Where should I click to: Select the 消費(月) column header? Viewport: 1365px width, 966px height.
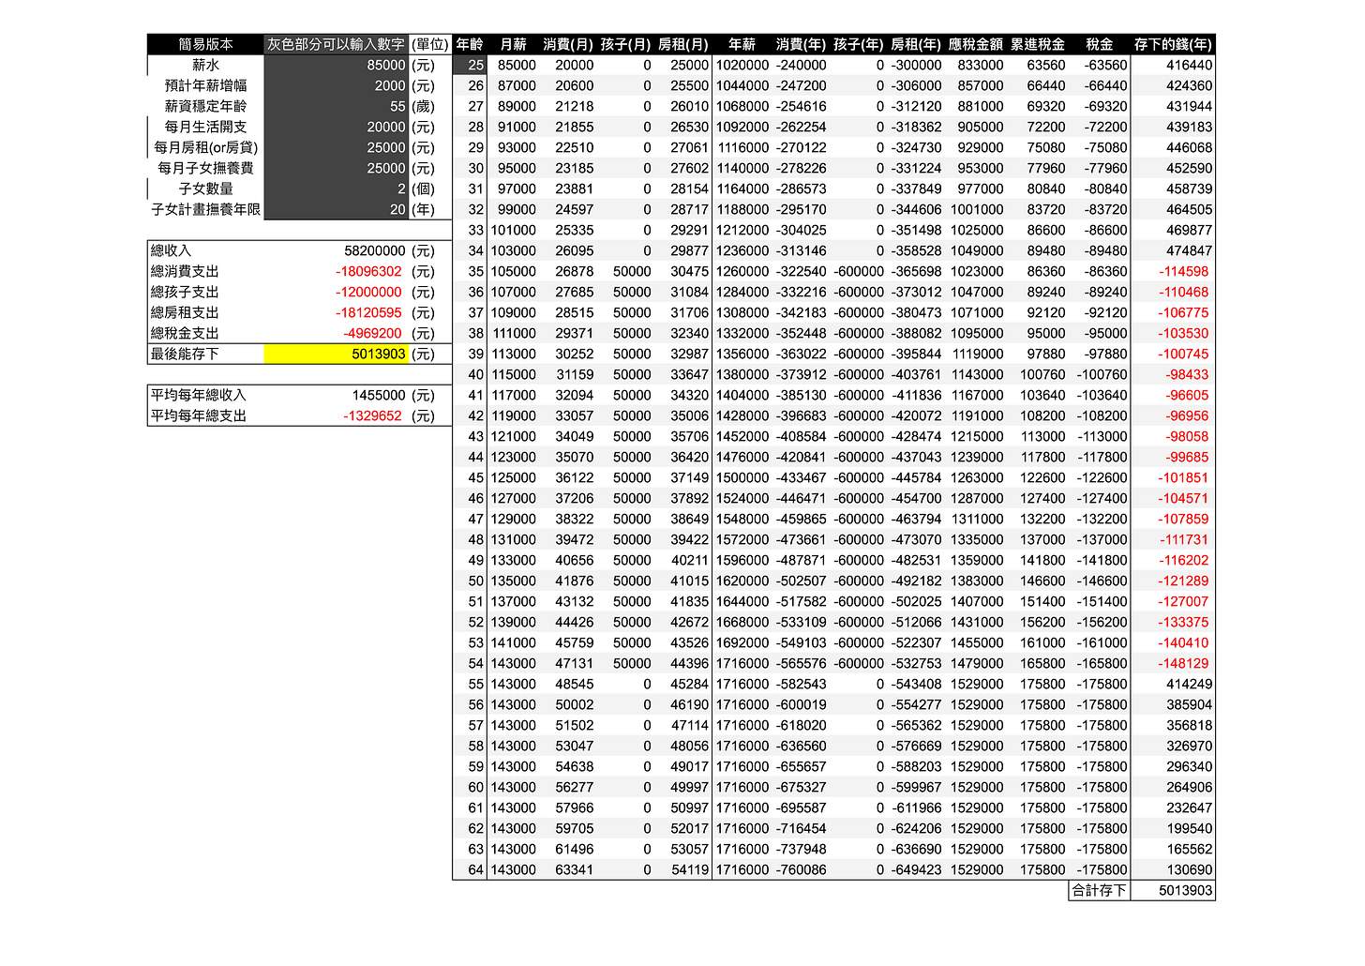(x=568, y=44)
